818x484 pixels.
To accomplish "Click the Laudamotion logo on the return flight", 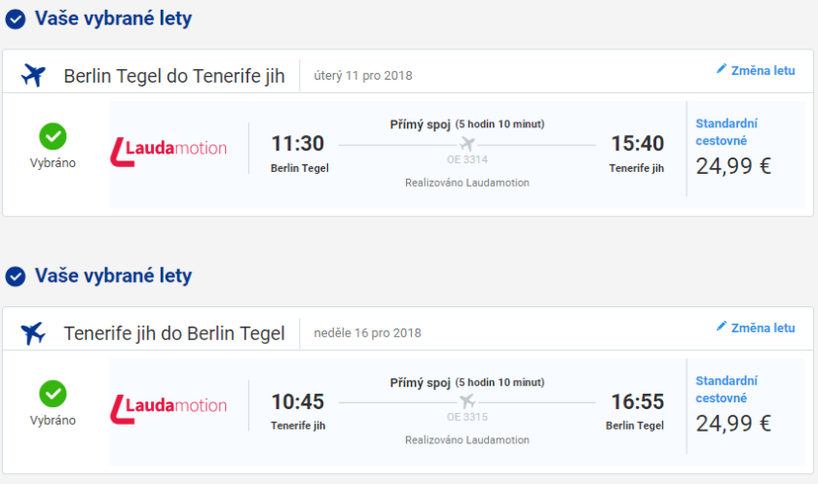I will click(x=168, y=406).
